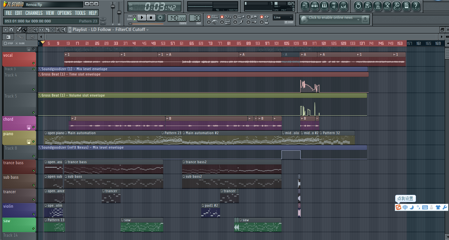Open the TOOLS menu

(x=80, y=13)
